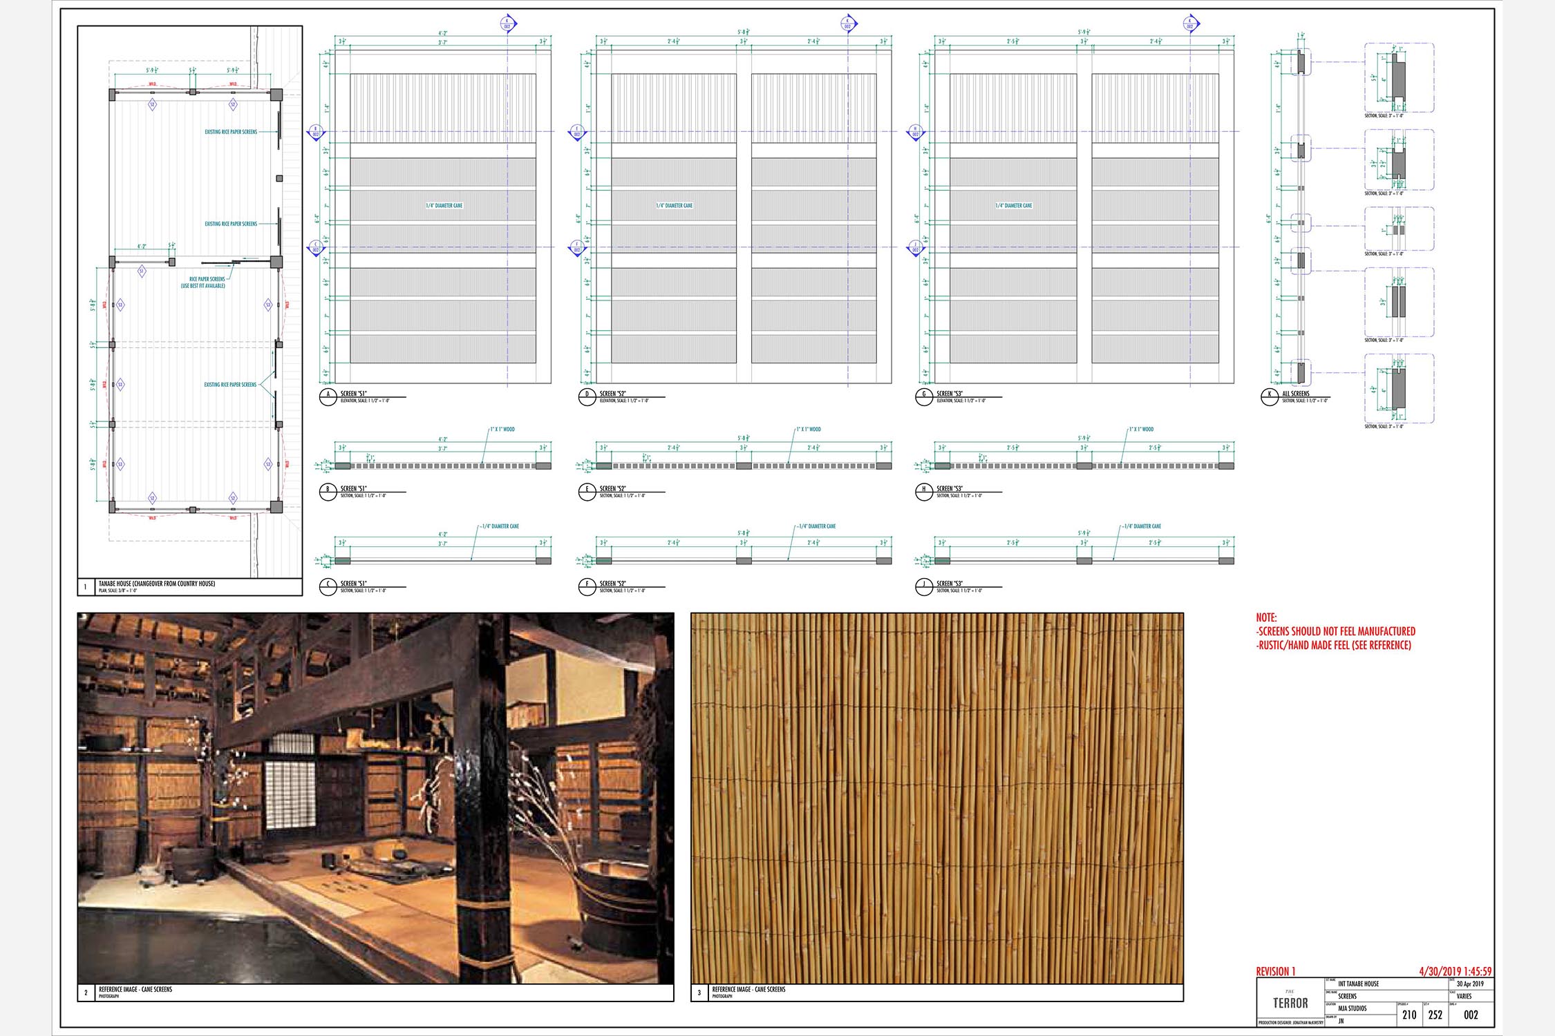Click "1/4" DIAMETER CANE" callout in section J
This screenshot has width=1555, height=1036.
coord(1142,526)
